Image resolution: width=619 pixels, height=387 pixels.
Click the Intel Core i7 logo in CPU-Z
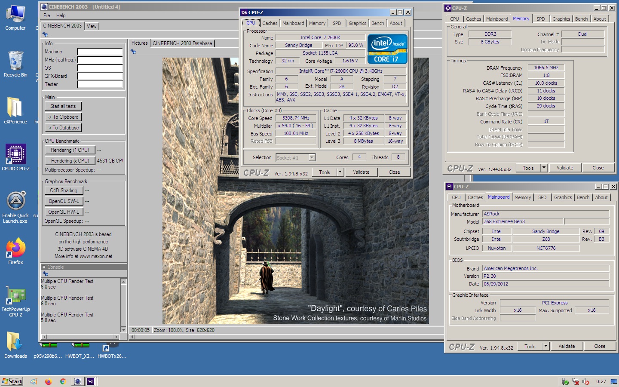click(387, 49)
